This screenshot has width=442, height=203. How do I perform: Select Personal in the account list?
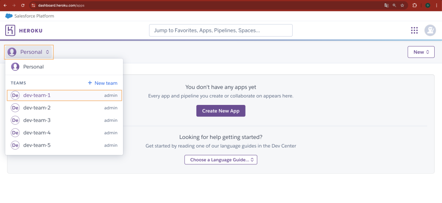[33, 67]
